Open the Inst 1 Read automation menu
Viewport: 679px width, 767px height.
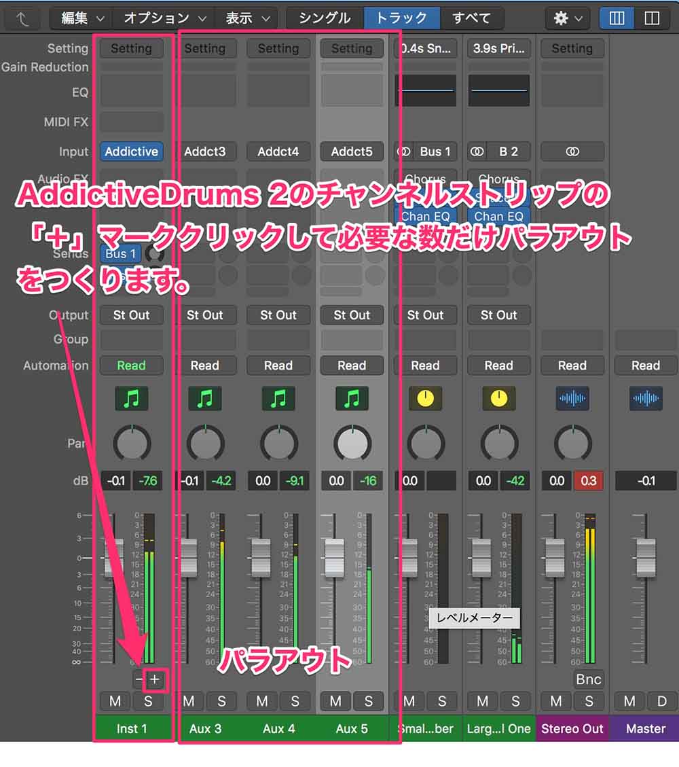(132, 365)
